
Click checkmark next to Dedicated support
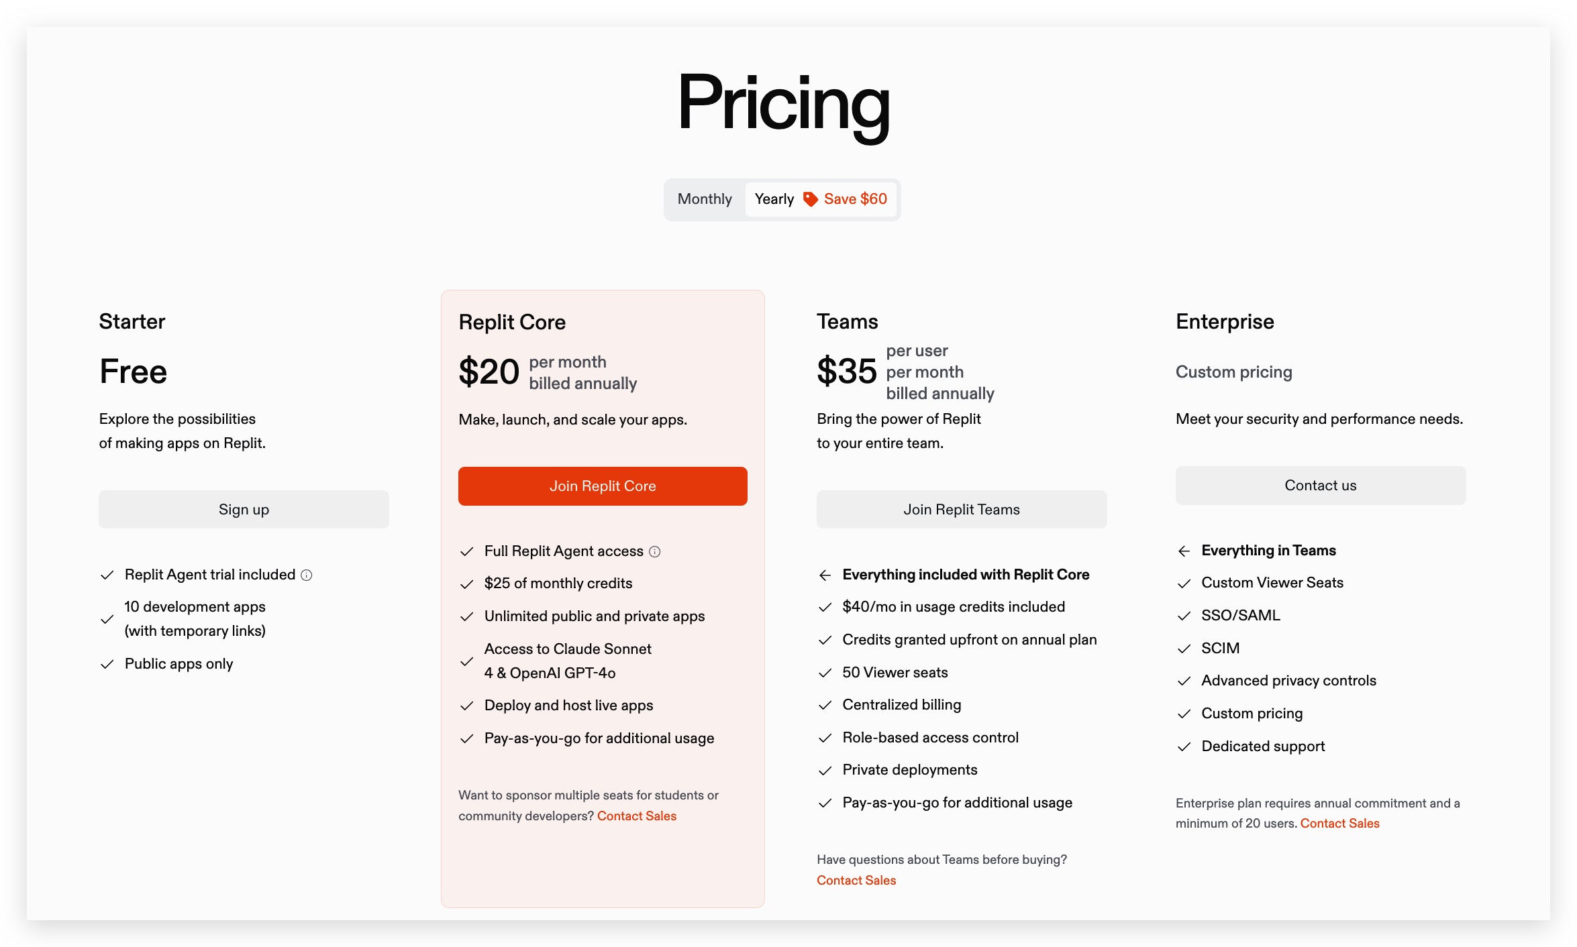point(1184,747)
